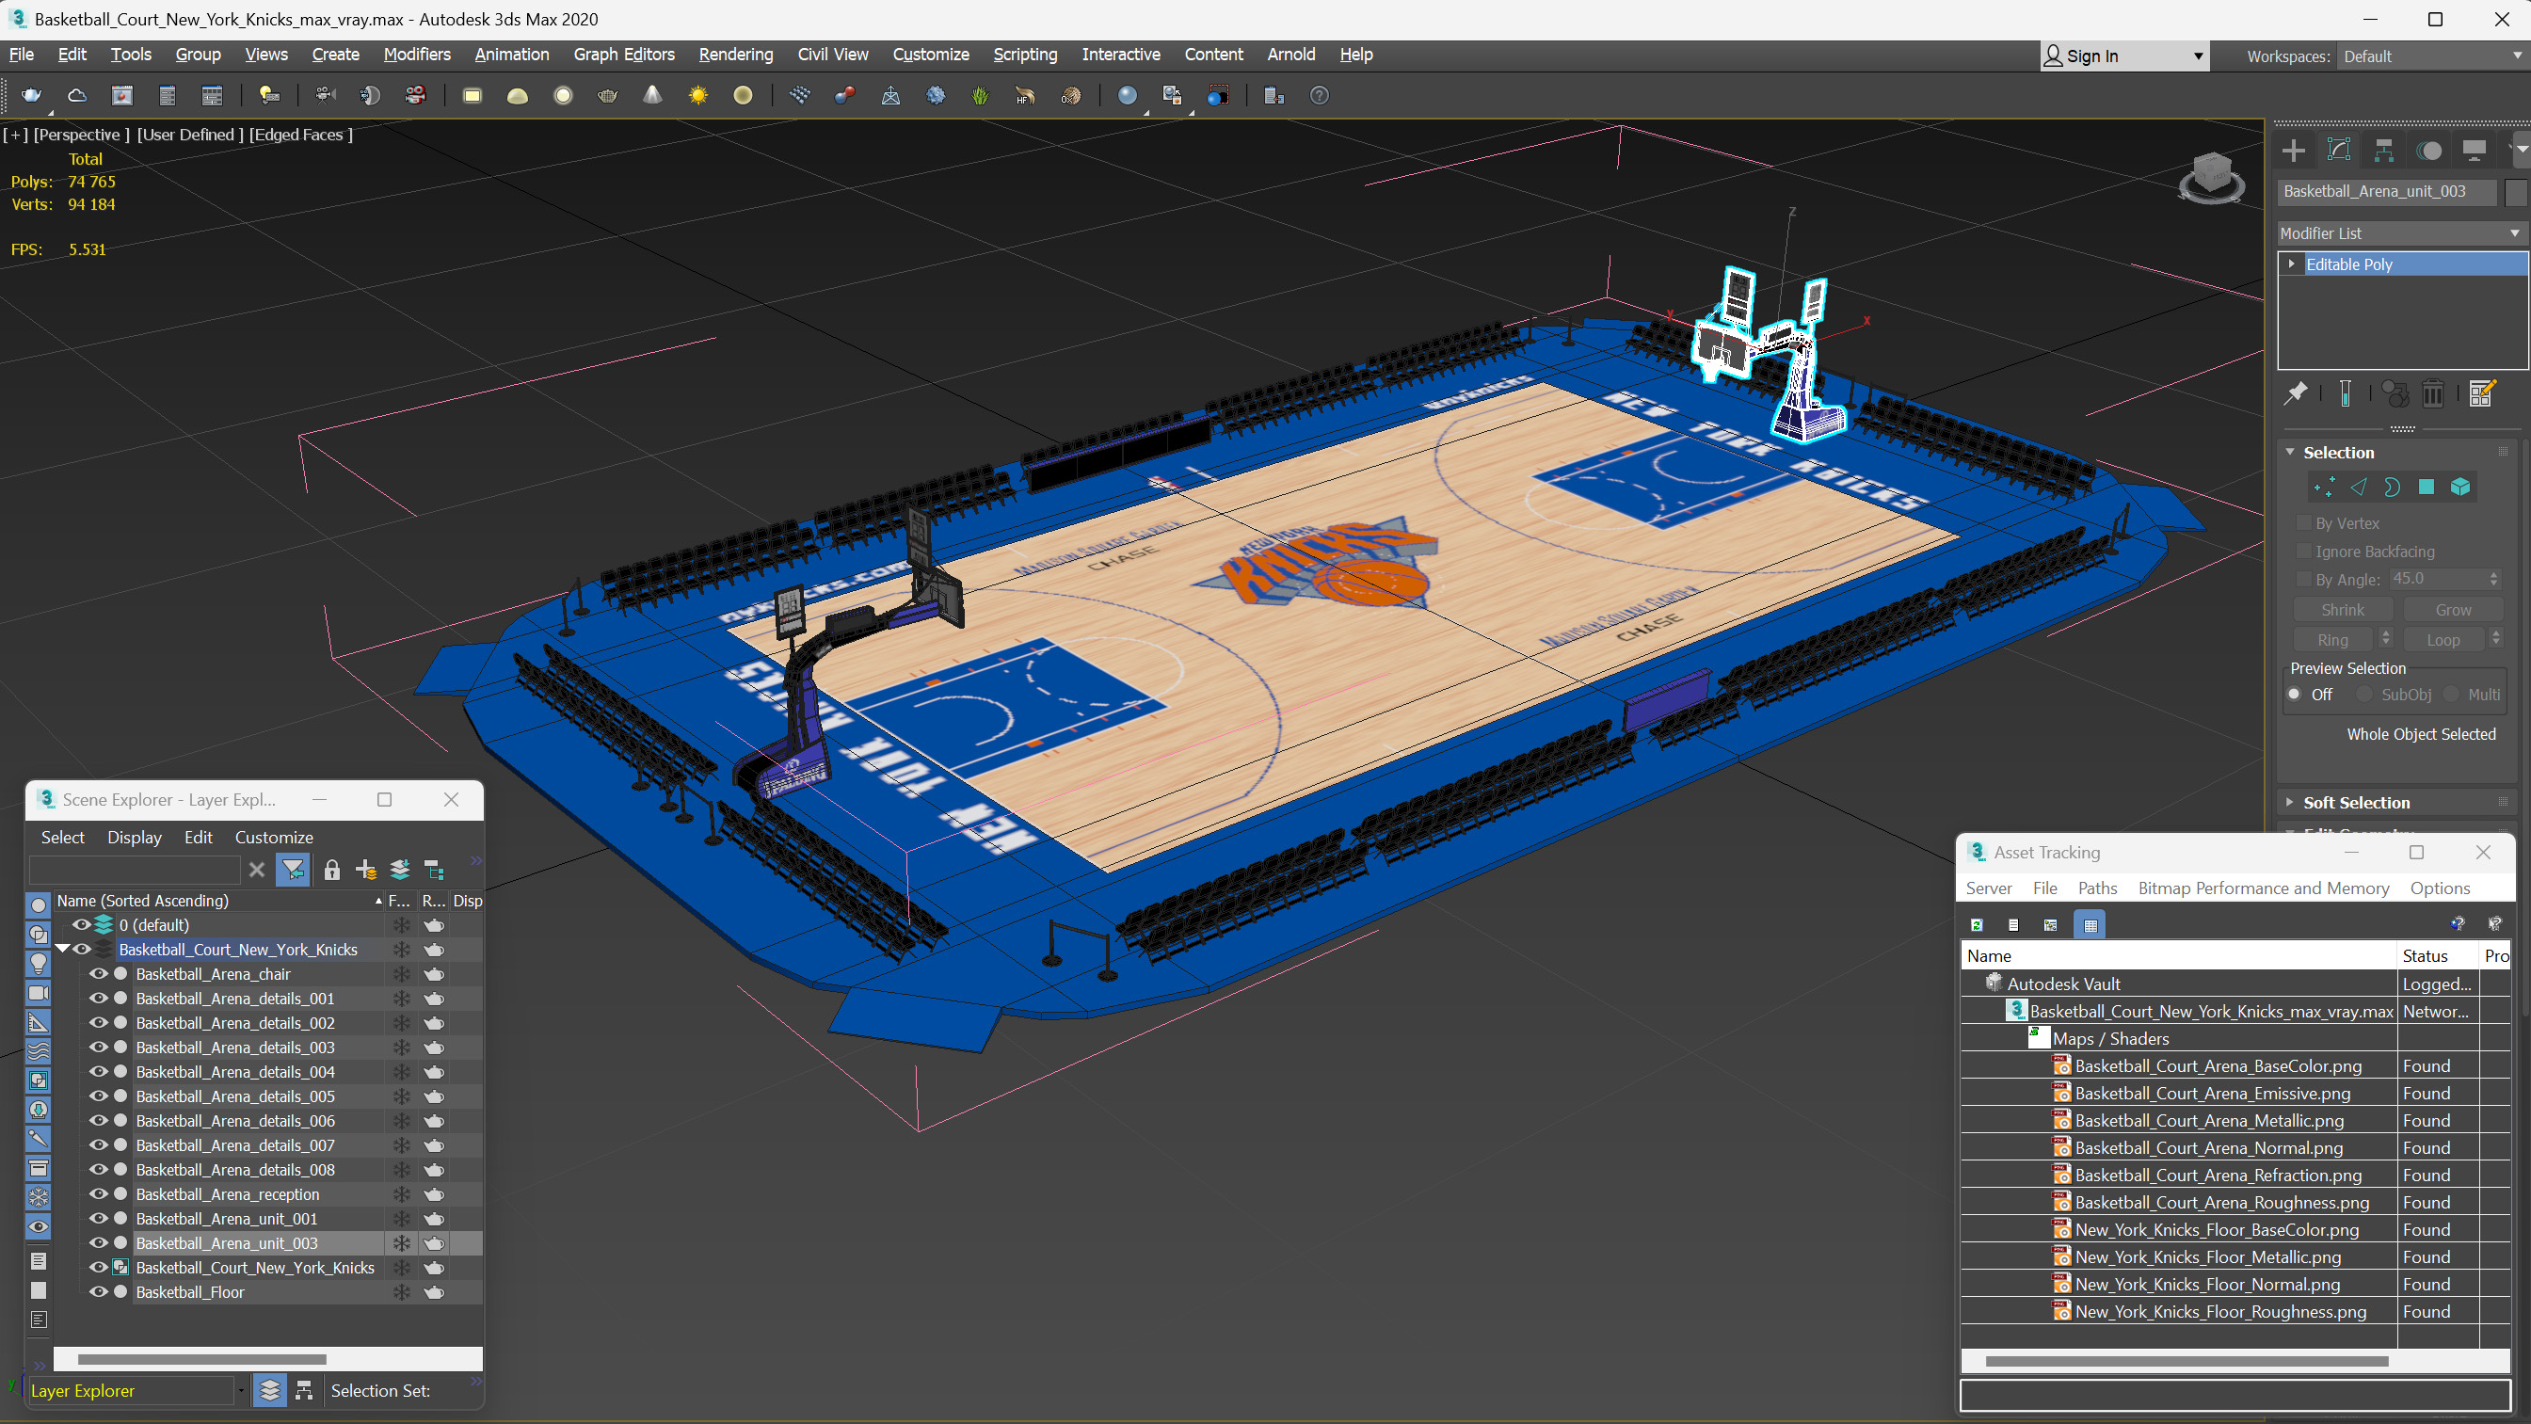Toggle visibility eye for Basketball_Floor
The width and height of the screenshot is (2531, 1424).
98,1292
